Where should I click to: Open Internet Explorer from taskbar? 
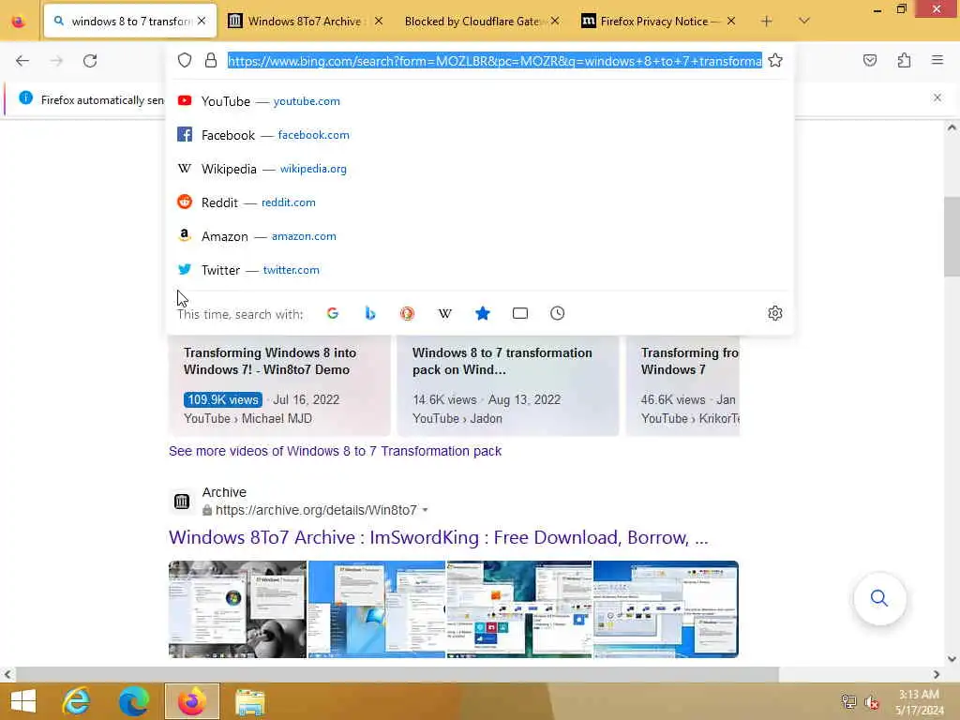[x=77, y=701]
